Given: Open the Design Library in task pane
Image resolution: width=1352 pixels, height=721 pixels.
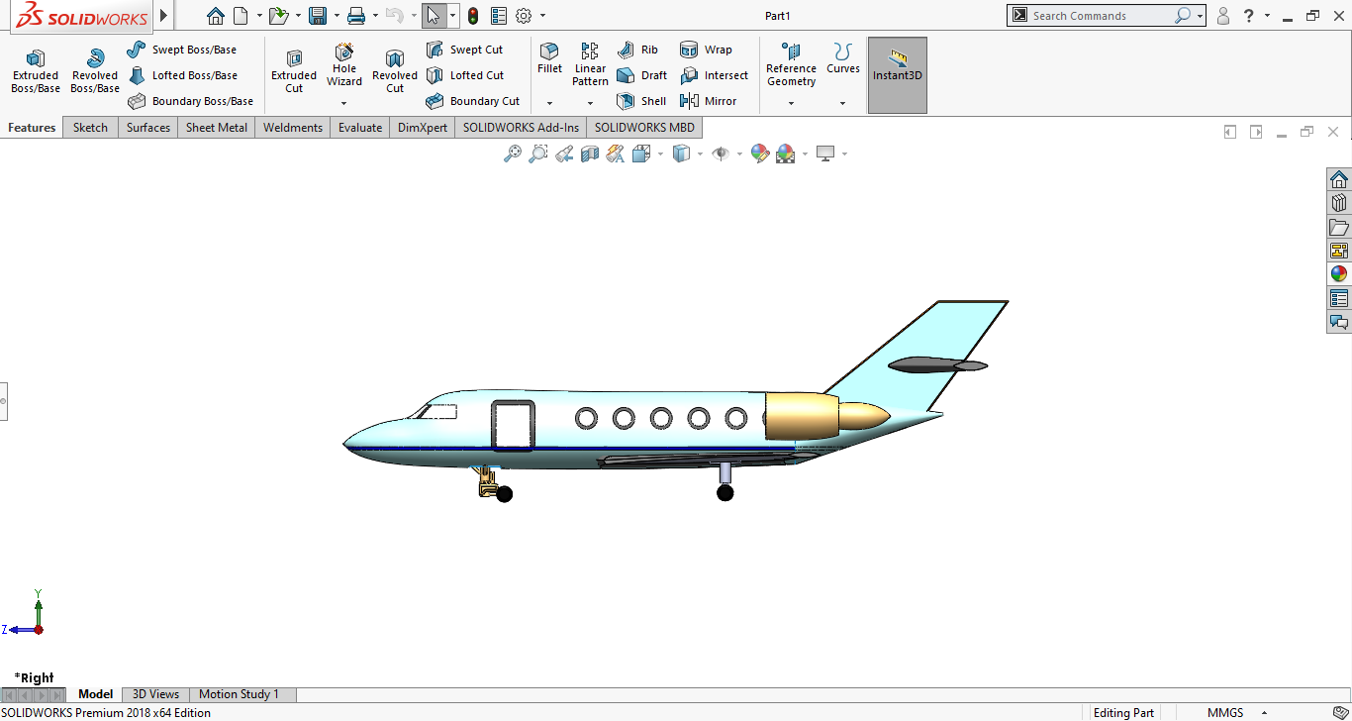Looking at the screenshot, I should click(x=1339, y=203).
